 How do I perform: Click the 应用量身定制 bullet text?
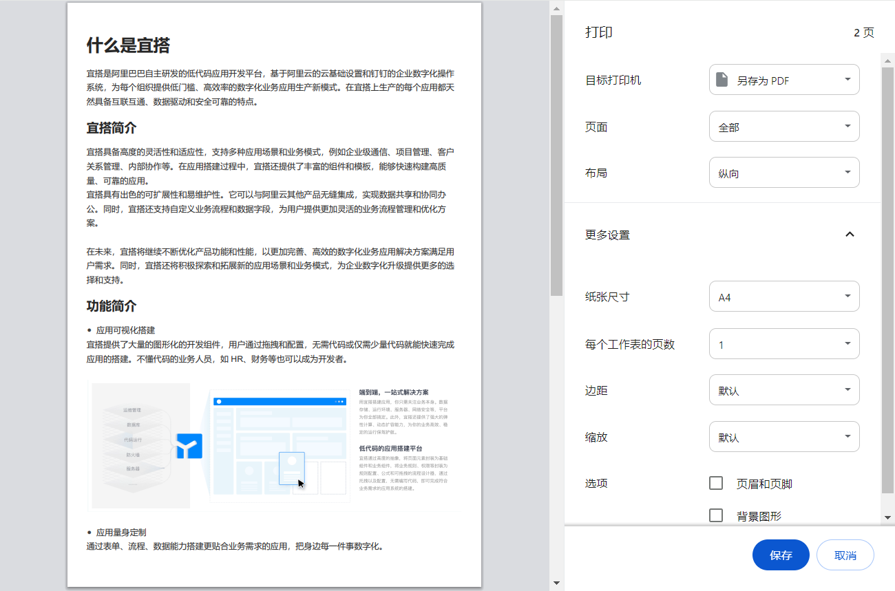[121, 533]
